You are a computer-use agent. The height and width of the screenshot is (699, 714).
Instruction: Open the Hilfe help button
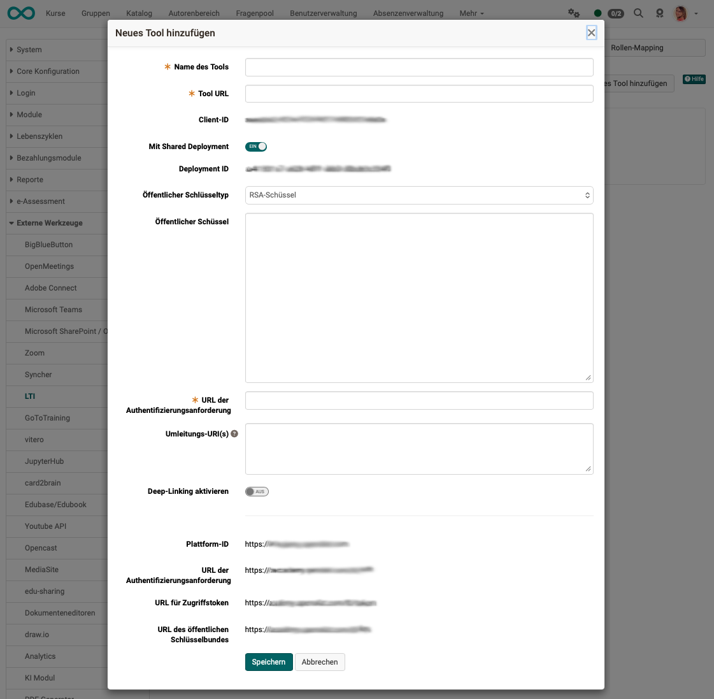click(x=694, y=79)
